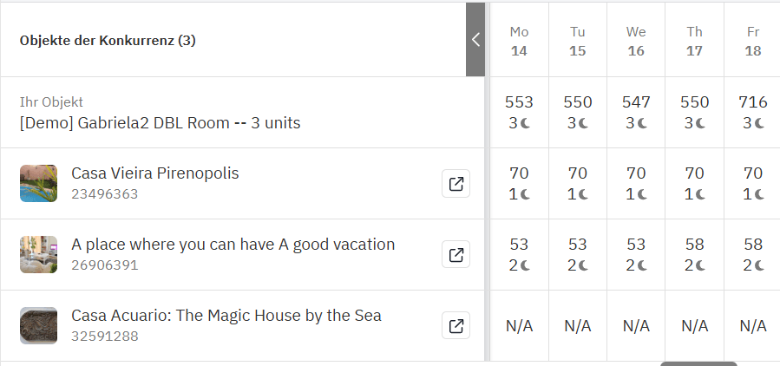Viewport: 780px width, 366px height.
Task: Open Casa Vieira Pirenopolis external link icon
Action: click(x=456, y=184)
